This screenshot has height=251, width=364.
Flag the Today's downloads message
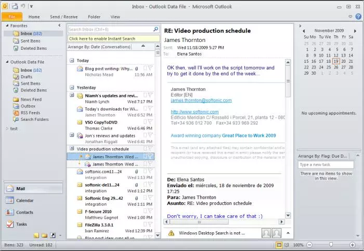click(x=150, y=108)
